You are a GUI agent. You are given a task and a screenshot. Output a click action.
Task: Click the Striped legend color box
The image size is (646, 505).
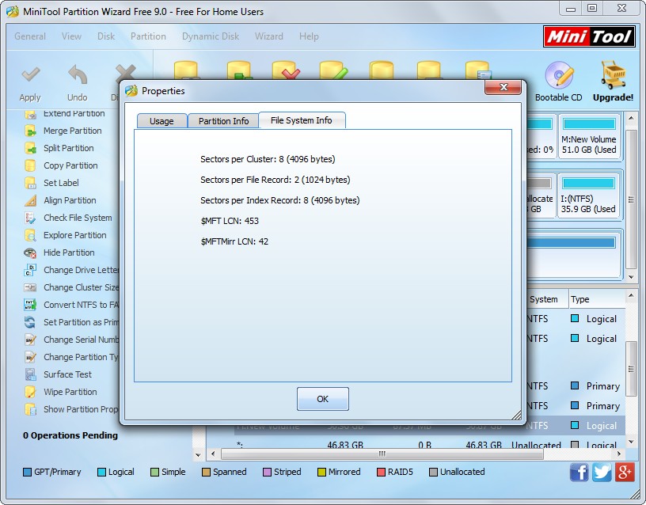pos(267,472)
